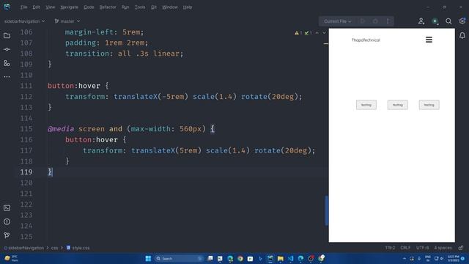
Task: Open the Window menu
Action: point(170,7)
